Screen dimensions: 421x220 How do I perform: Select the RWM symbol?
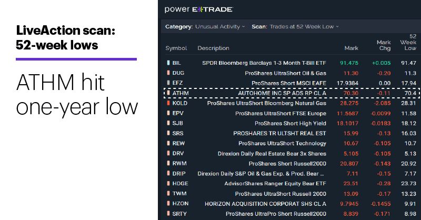tap(179, 163)
